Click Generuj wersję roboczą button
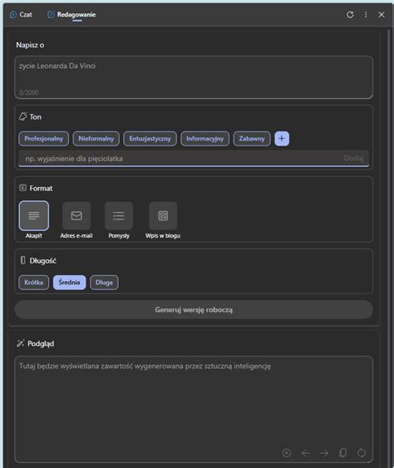 point(194,310)
